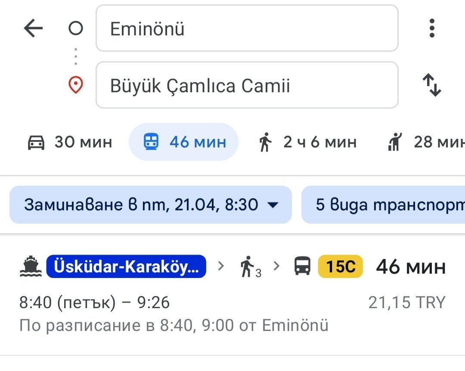Select walking mode, 2 h 6 min
The width and height of the screenshot is (465, 371).
pyautogui.click(x=307, y=142)
